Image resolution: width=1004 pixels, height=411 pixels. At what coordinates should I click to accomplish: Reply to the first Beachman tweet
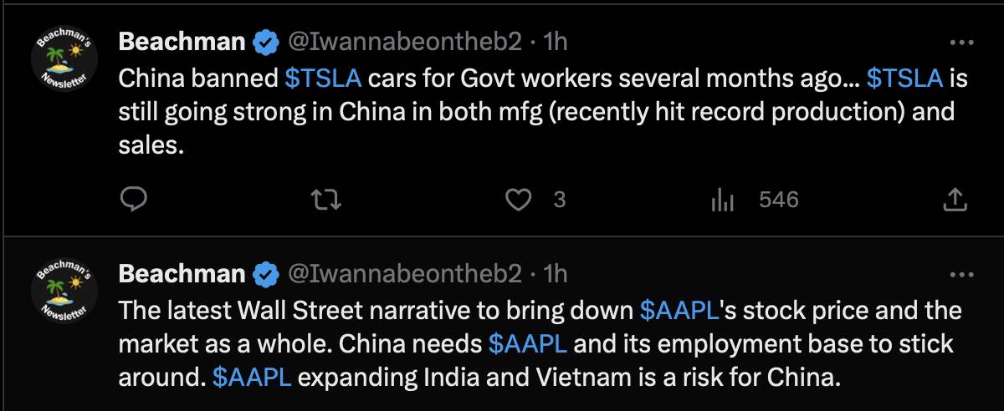(135, 200)
